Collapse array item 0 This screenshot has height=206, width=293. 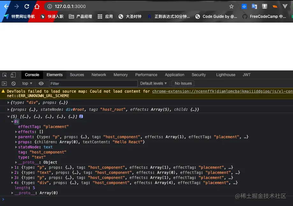(12, 122)
